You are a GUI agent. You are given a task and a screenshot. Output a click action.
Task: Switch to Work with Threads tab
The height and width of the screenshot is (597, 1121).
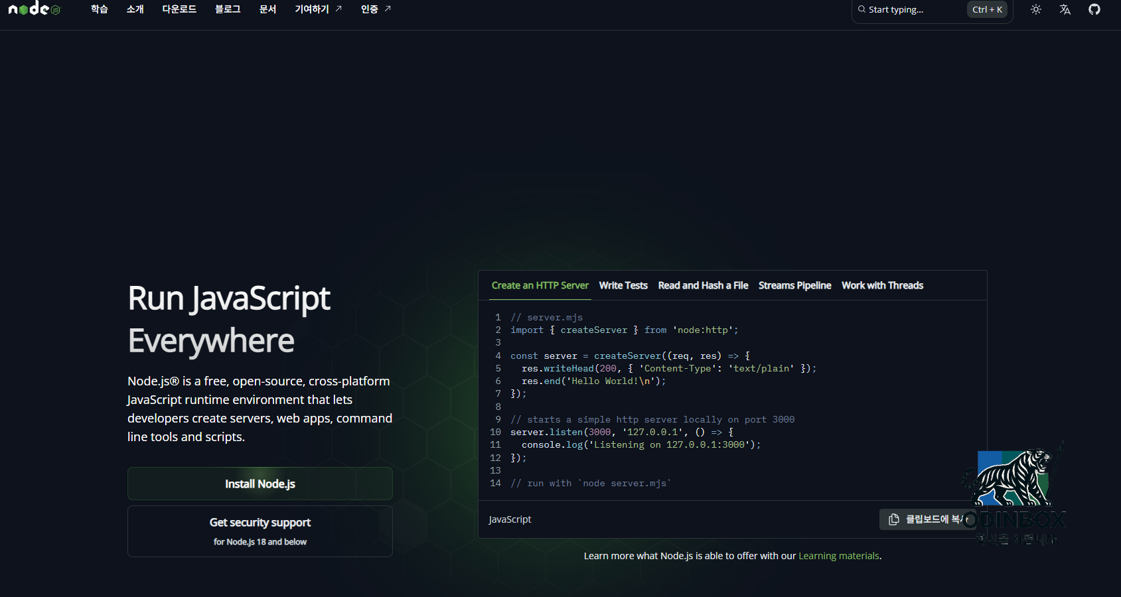tap(882, 285)
